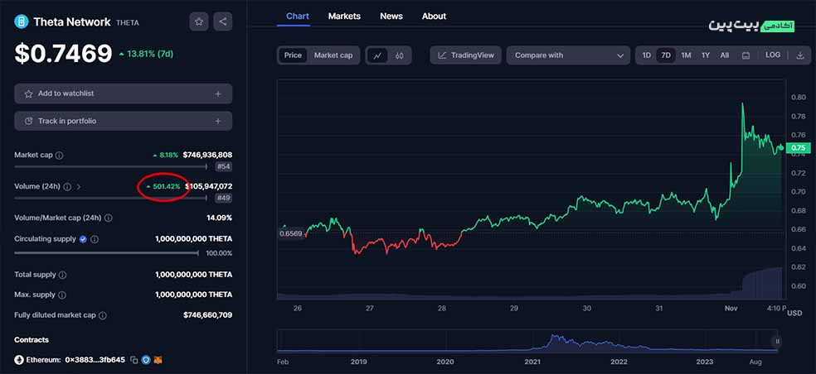The height and width of the screenshot is (374, 816).
Task: Click the 0.6569 starting price label
Action: (291, 233)
